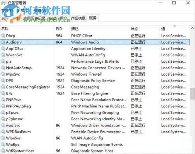195x154 pixels.
Task: Select Peer Networking Grouping text
Action: [x=95, y=112]
